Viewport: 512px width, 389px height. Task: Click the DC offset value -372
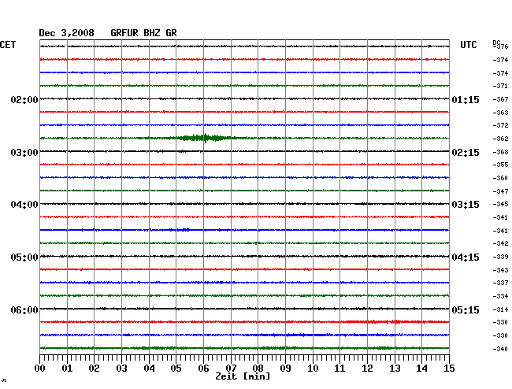500,125
